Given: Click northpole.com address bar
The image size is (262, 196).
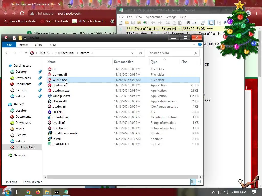Looking at the screenshot, I should point(70,13).
